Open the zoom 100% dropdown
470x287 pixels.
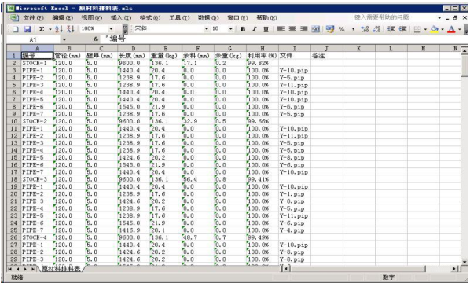click(111, 29)
